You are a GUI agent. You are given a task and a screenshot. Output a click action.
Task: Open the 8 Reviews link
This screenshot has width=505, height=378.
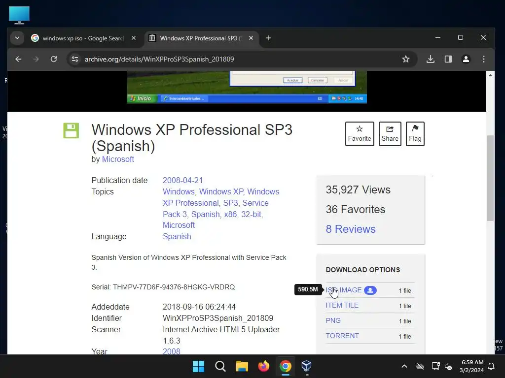pyautogui.click(x=351, y=229)
